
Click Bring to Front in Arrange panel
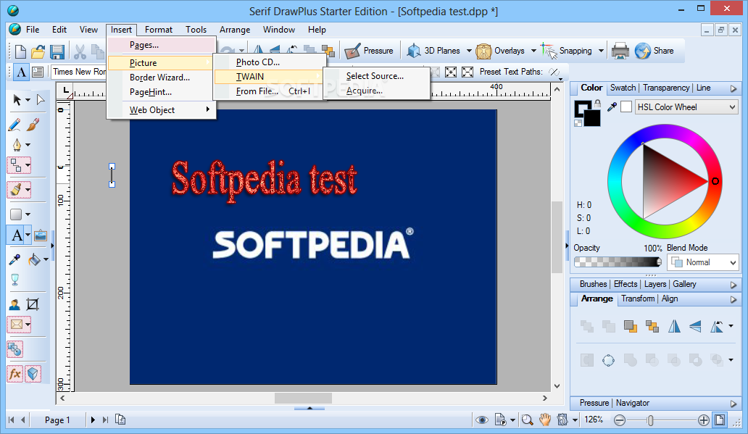click(x=630, y=326)
